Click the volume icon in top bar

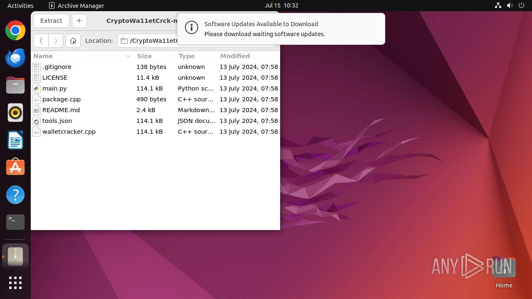tap(510, 5)
